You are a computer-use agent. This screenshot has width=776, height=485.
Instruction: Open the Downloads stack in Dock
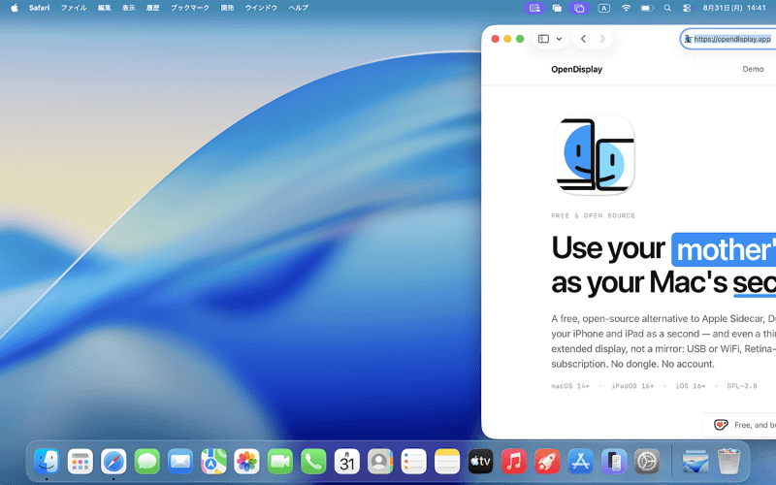pos(695,462)
